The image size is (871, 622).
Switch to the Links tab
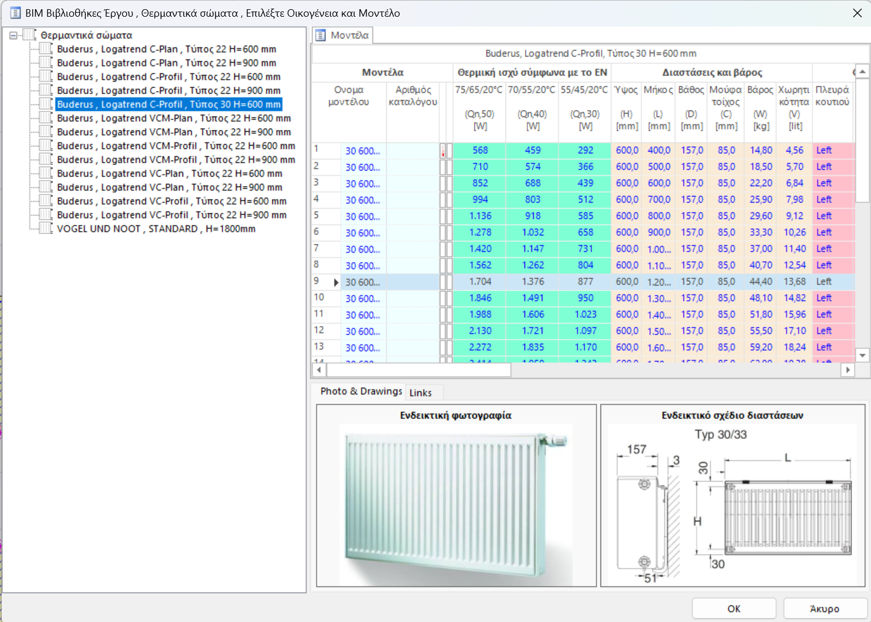click(420, 393)
